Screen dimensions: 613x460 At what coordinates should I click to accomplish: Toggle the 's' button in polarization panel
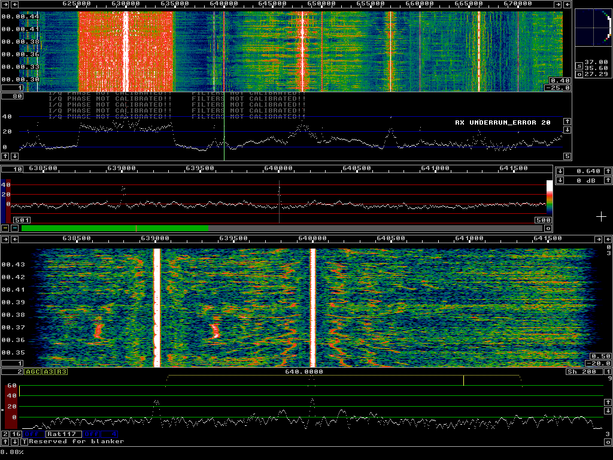[579, 66]
